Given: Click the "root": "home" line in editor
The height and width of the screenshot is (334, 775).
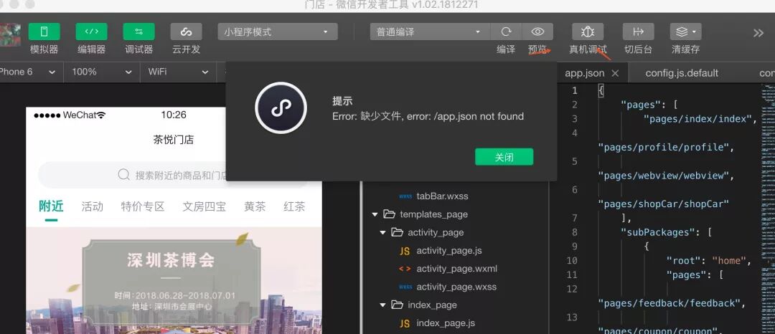Looking at the screenshot, I should [709, 260].
